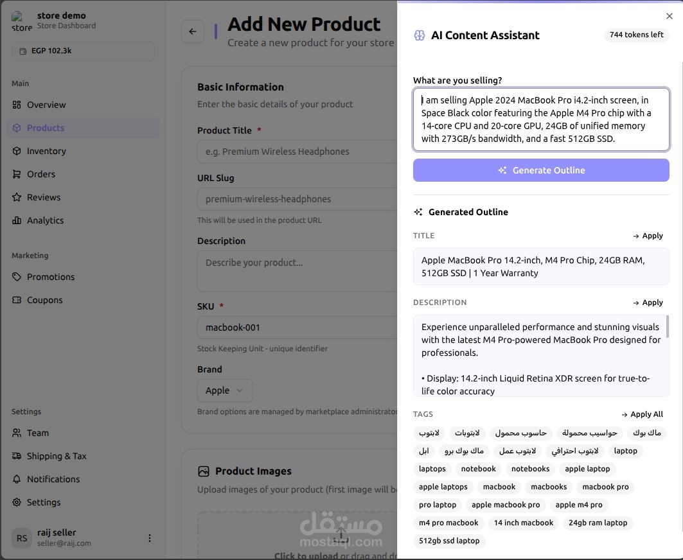Open the Reviews menu item

coord(83,197)
